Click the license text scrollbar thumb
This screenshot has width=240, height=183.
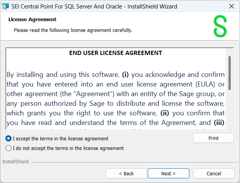coord(229,73)
